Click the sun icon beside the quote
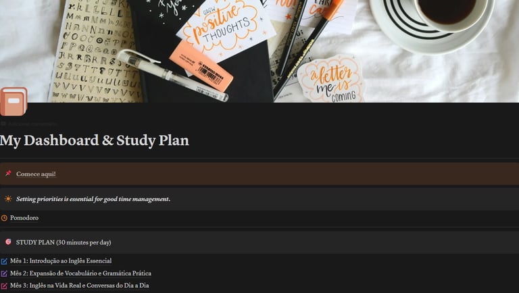The height and width of the screenshot is (293, 519). (8, 198)
